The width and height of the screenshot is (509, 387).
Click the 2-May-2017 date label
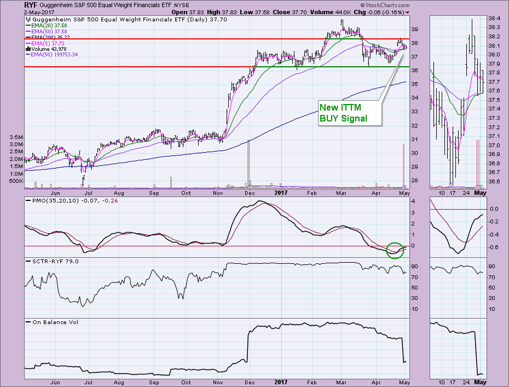[39, 13]
